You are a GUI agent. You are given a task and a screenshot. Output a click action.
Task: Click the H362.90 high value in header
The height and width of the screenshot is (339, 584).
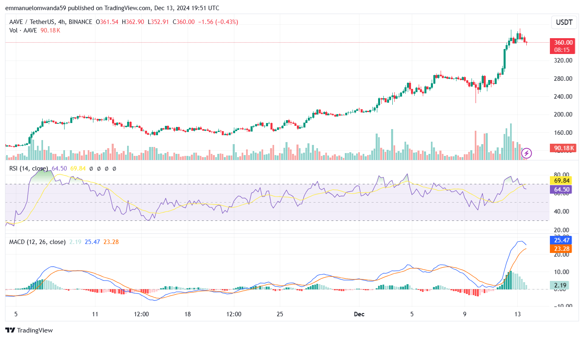coord(133,22)
